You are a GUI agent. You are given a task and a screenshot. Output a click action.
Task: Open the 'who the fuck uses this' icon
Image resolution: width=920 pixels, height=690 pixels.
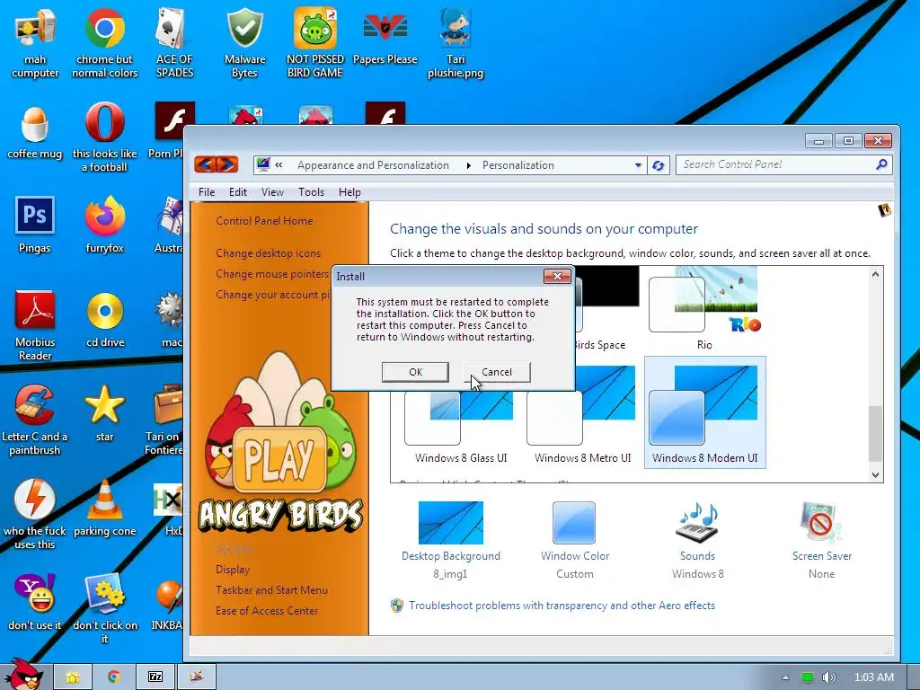[35, 515]
